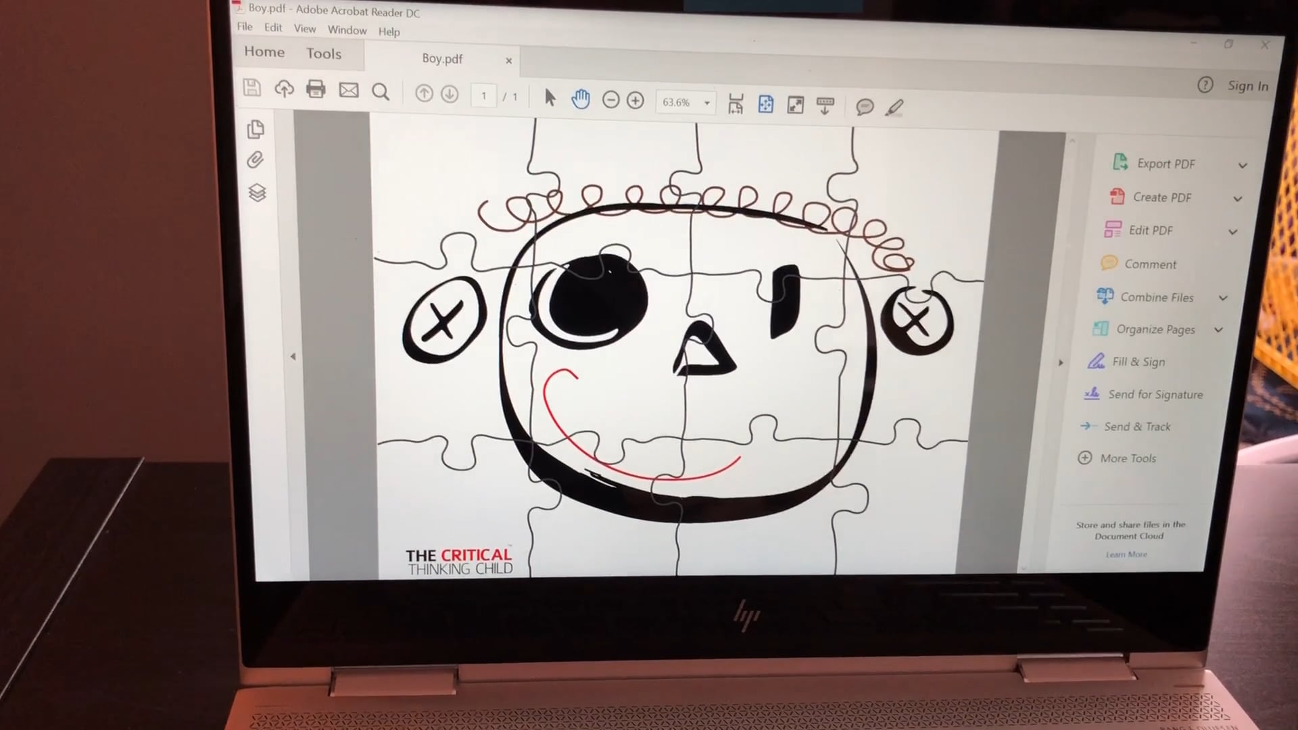Add a sticky note comment
This screenshot has width=1298, height=730.
[x=865, y=107]
